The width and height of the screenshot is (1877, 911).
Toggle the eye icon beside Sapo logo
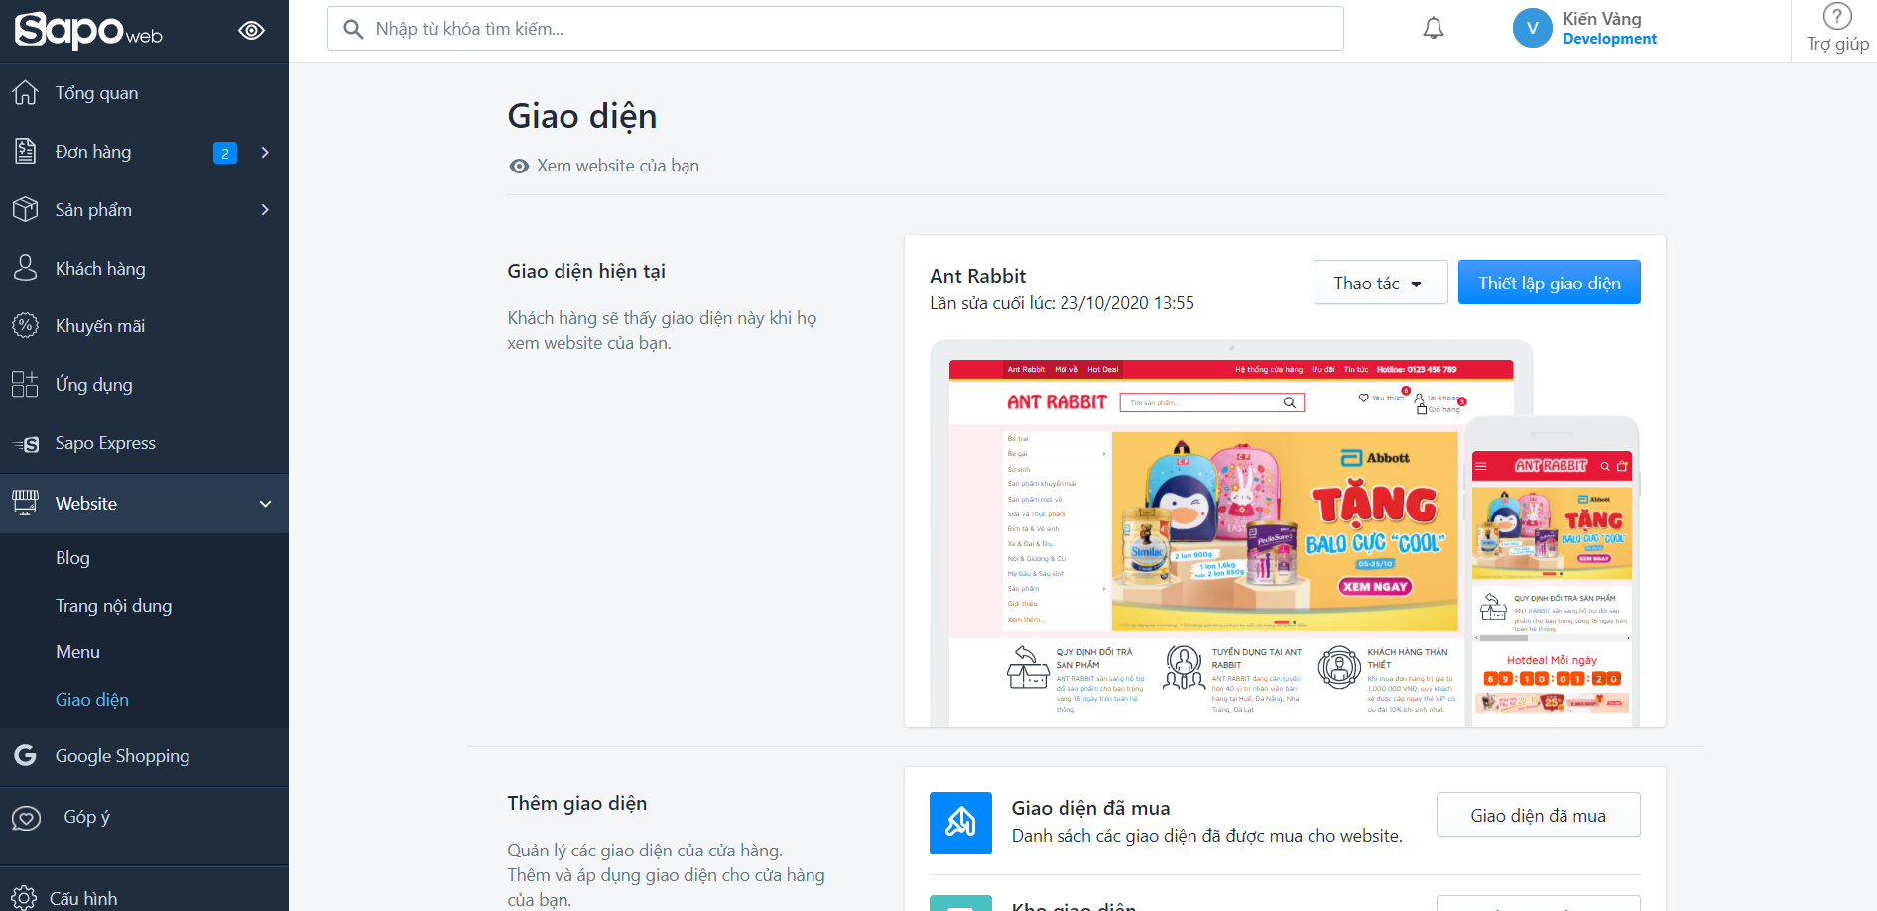[x=252, y=31]
